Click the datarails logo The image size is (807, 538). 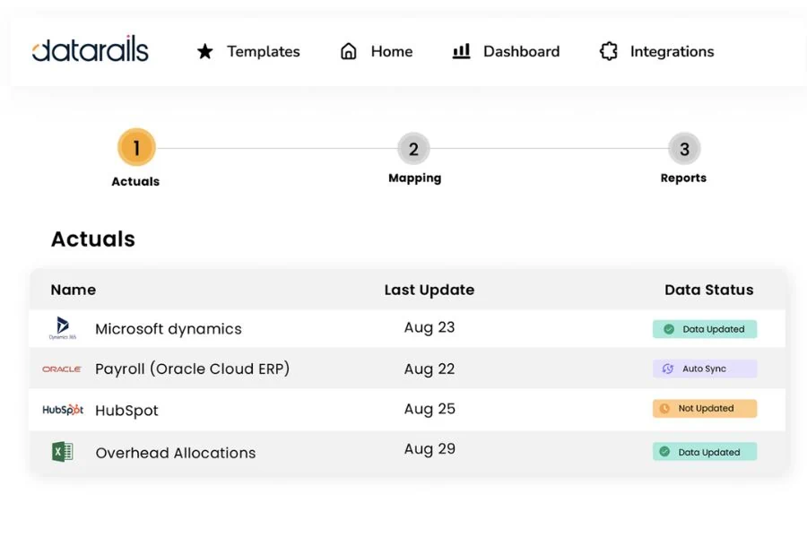pyautogui.click(x=89, y=50)
